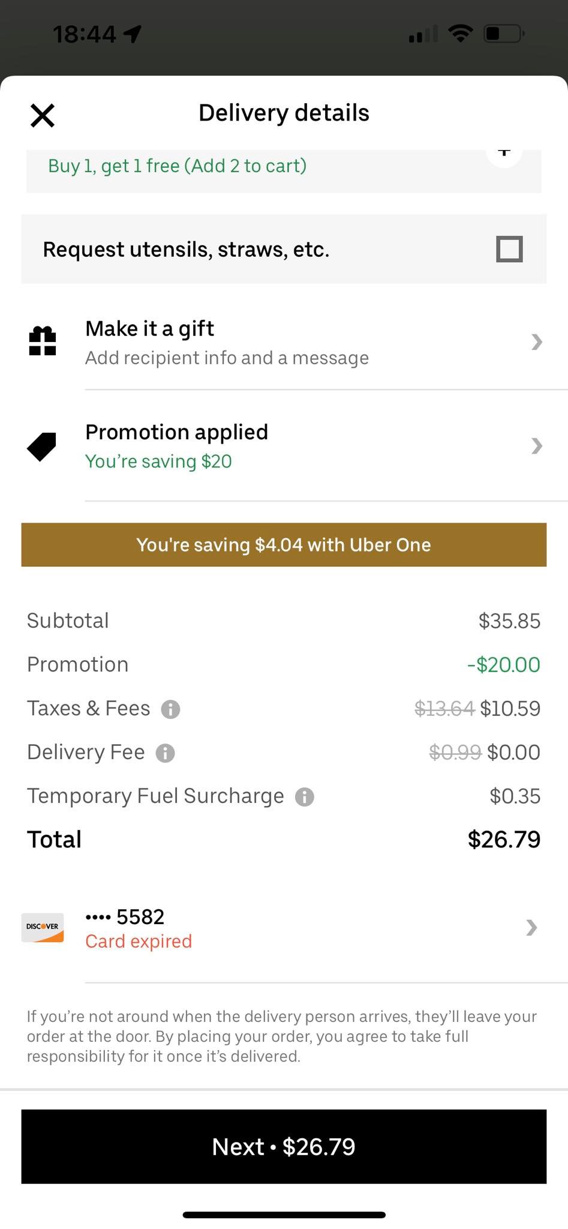Tap Buy 1, get 1 free offer
The height and width of the screenshot is (1229, 568).
[x=178, y=166]
